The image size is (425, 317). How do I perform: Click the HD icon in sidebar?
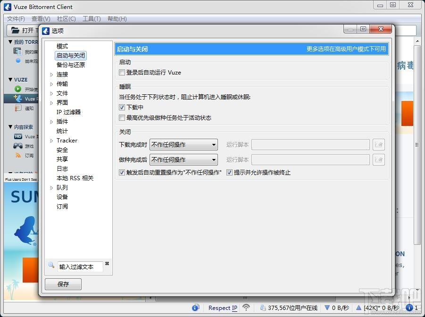[x=18, y=136]
